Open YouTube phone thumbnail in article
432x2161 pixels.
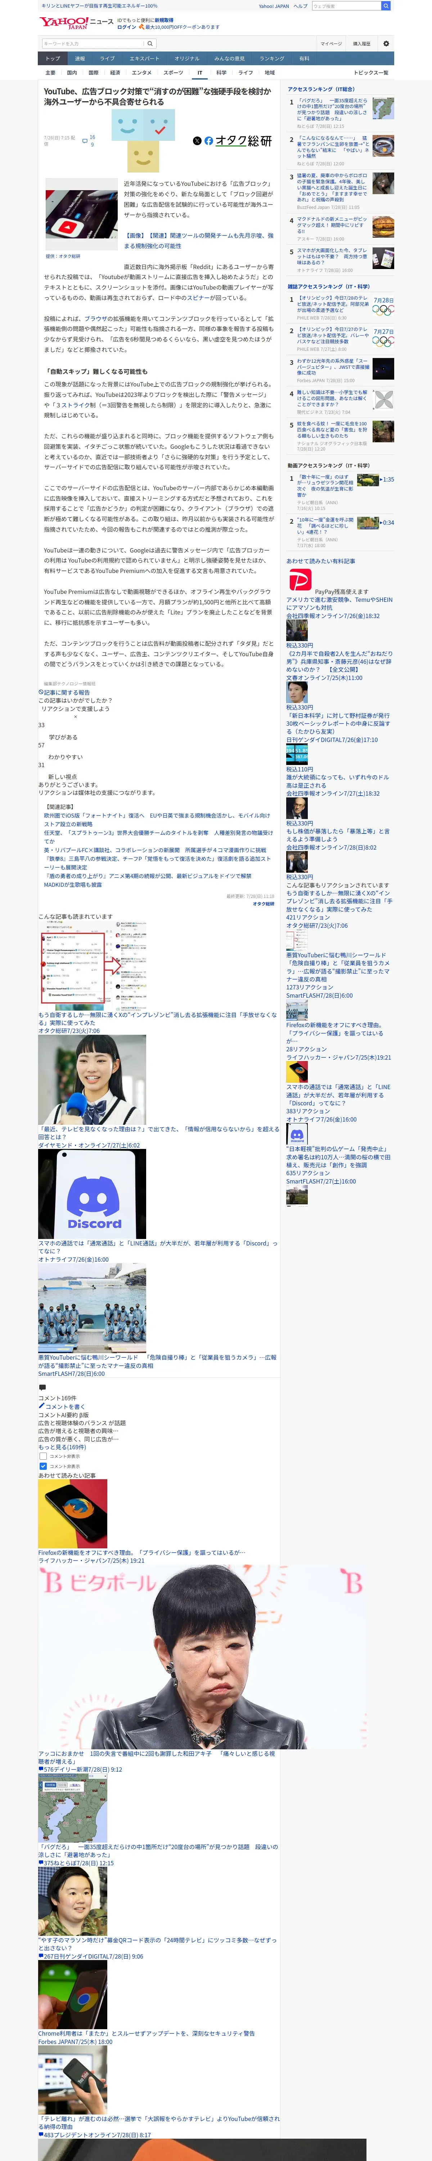[x=81, y=215]
